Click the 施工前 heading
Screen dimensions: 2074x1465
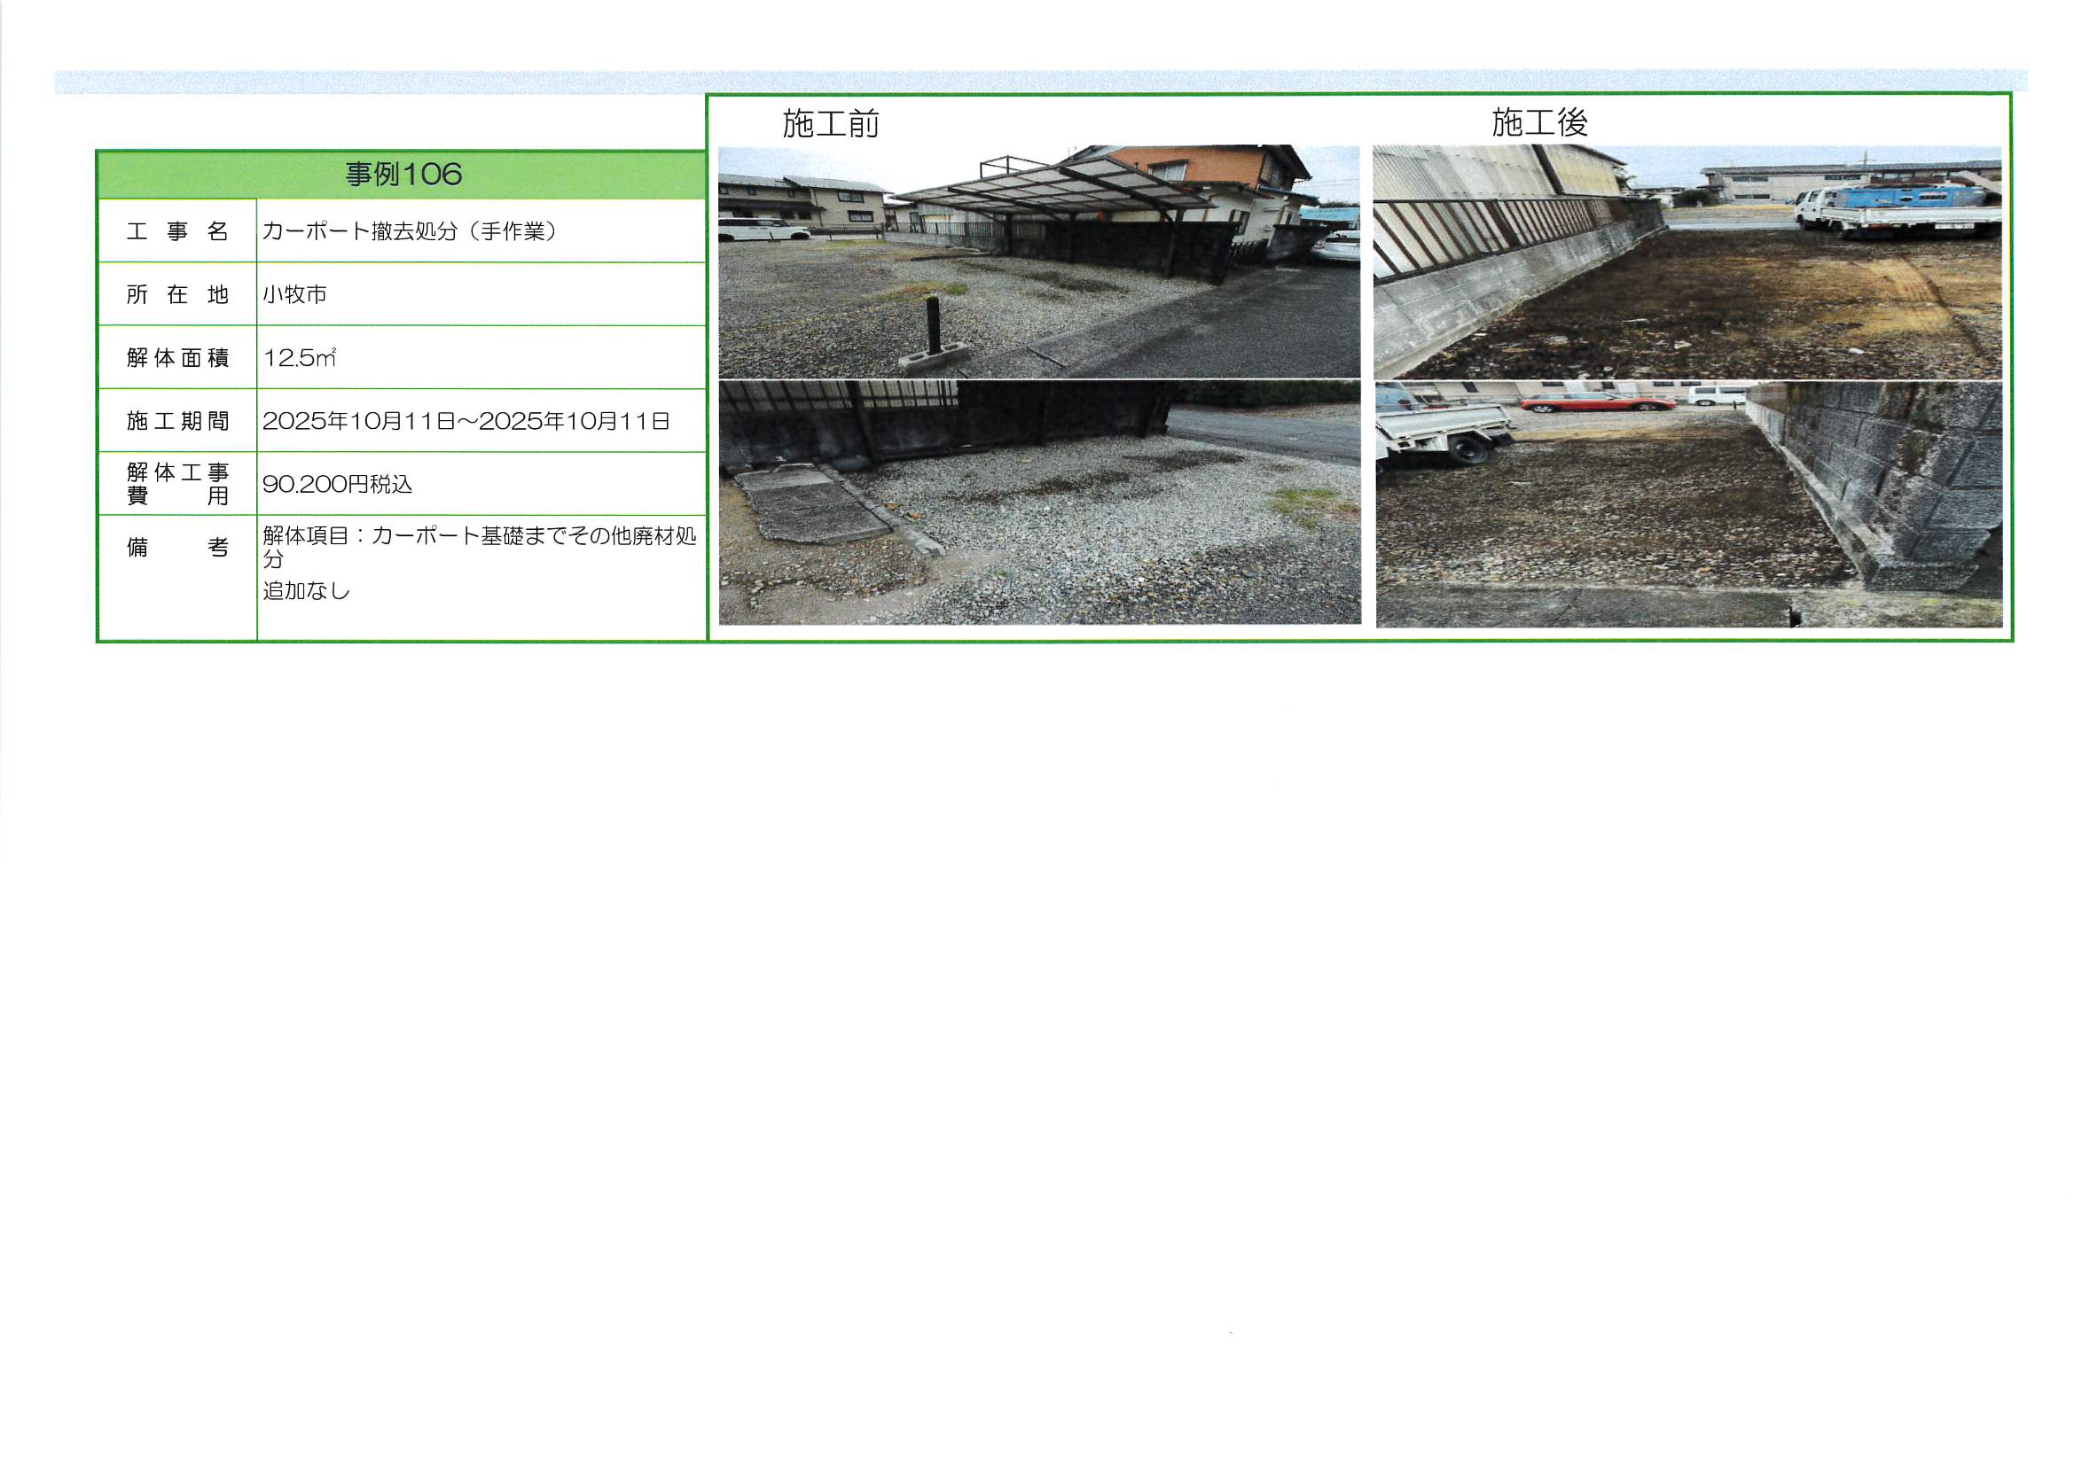pyautogui.click(x=830, y=124)
